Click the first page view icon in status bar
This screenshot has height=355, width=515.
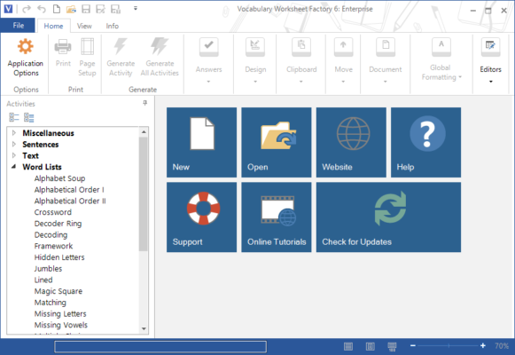[348, 346]
